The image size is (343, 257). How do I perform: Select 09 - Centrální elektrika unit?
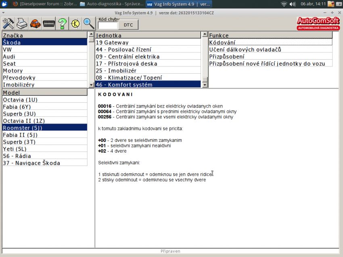pos(148,56)
